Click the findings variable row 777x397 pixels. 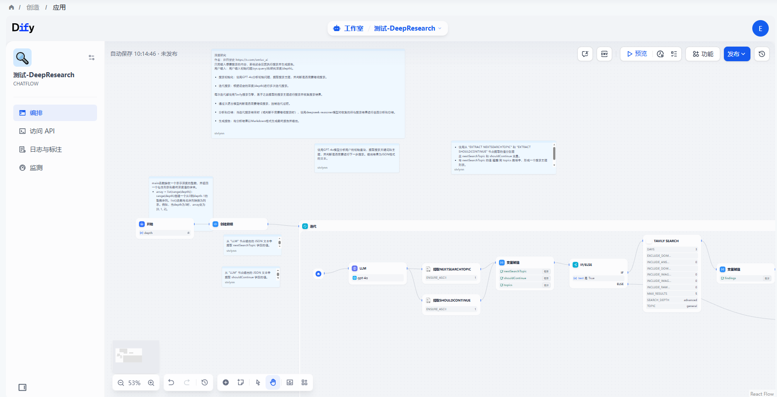click(x=745, y=278)
